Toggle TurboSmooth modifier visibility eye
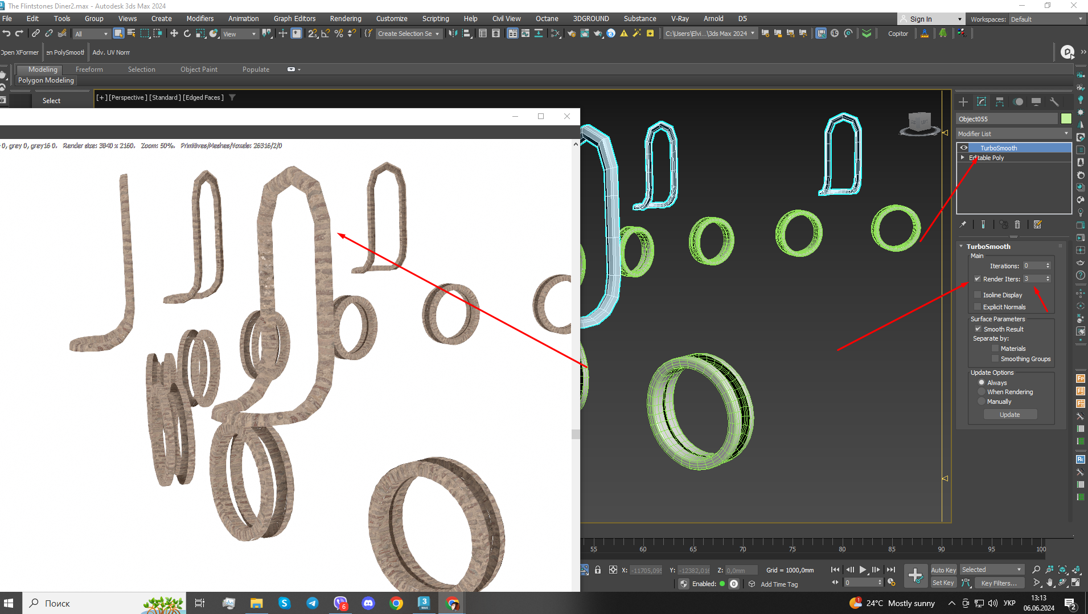Screen dimensions: 1088x614 click(964, 148)
